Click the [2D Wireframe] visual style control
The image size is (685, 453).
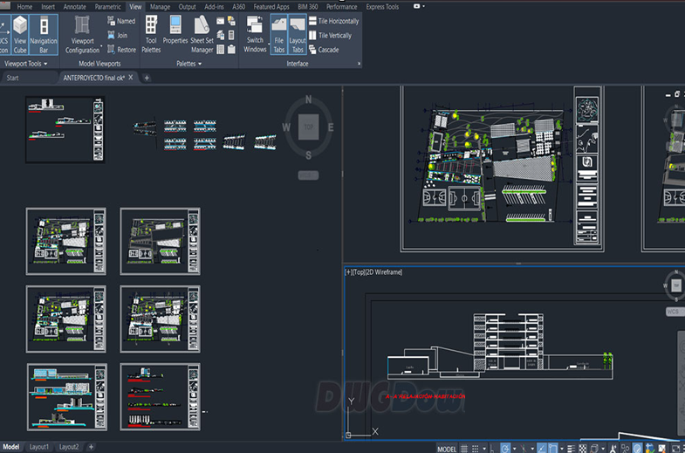[x=384, y=272]
